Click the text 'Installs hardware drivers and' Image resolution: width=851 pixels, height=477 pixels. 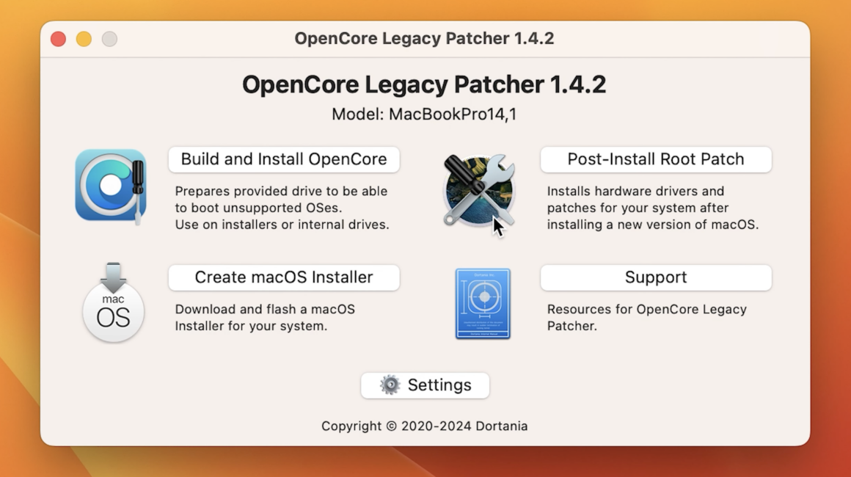[635, 191]
